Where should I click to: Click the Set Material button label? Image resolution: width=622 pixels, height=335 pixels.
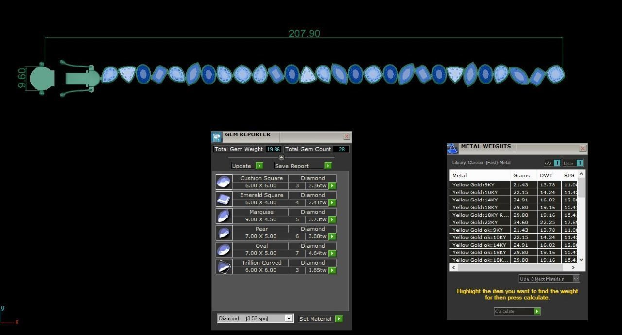point(315,319)
